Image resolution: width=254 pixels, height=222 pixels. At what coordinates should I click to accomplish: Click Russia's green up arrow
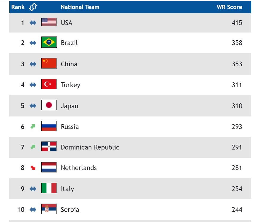(33, 126)
